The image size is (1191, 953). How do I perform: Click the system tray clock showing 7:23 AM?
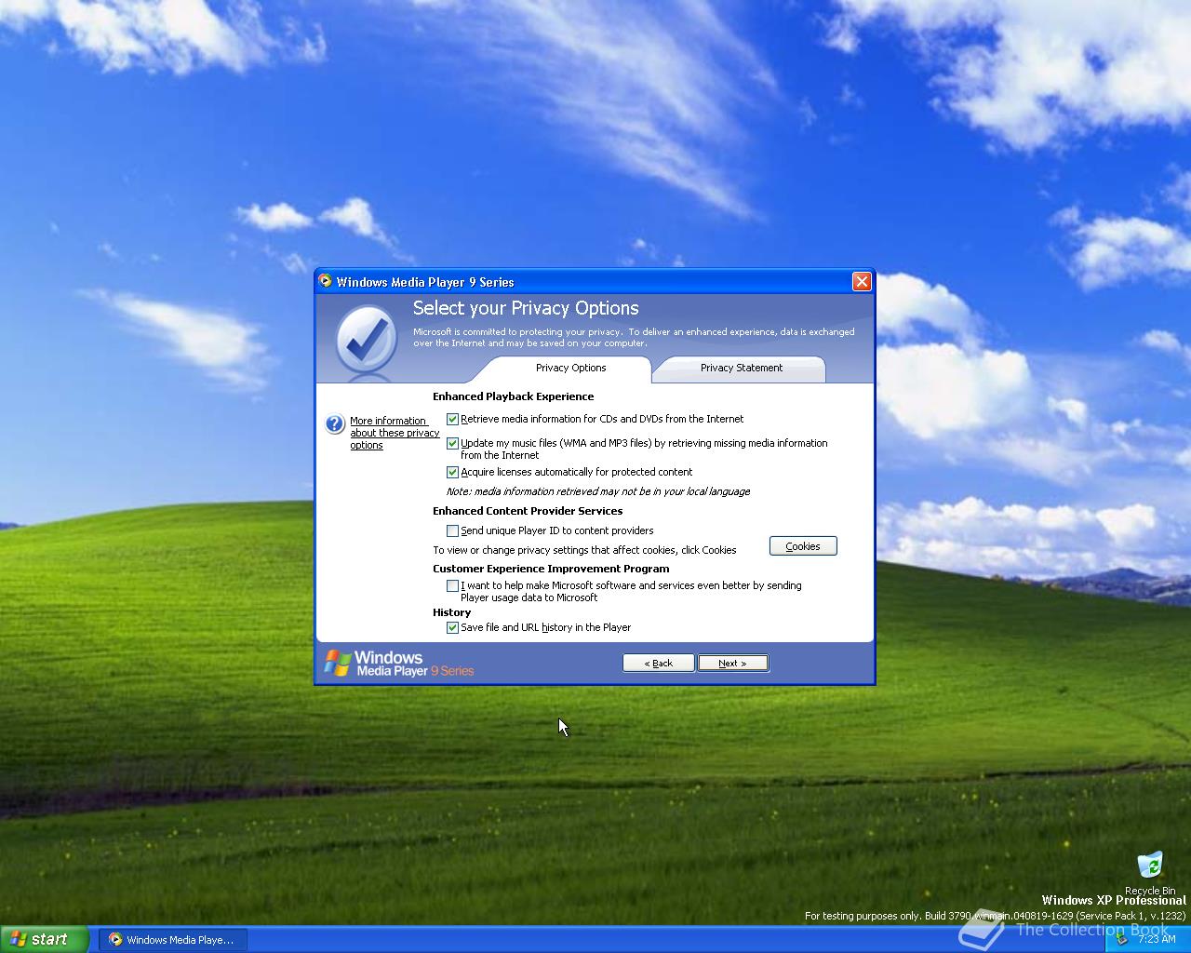[1157, 939]
